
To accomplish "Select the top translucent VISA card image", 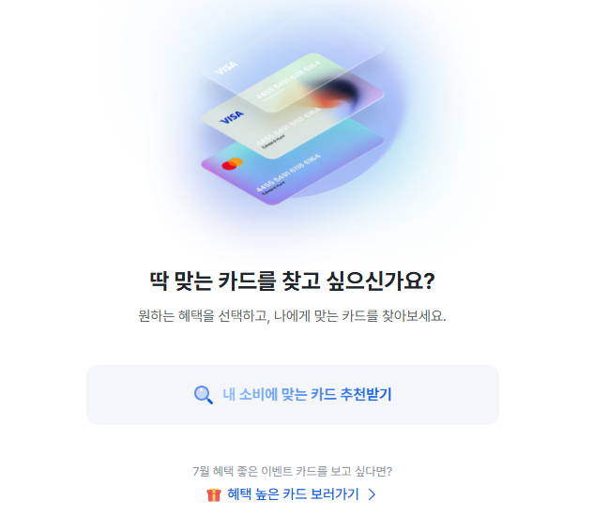I will click(x=293, y=62).
